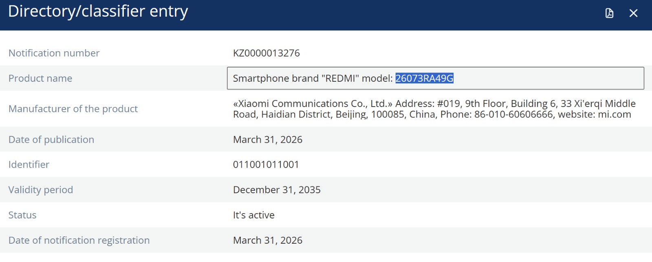The width and height of the screenshot is (652, 262).
Task: Click the Date of notification registration value
Action: (x=267, y=240)
